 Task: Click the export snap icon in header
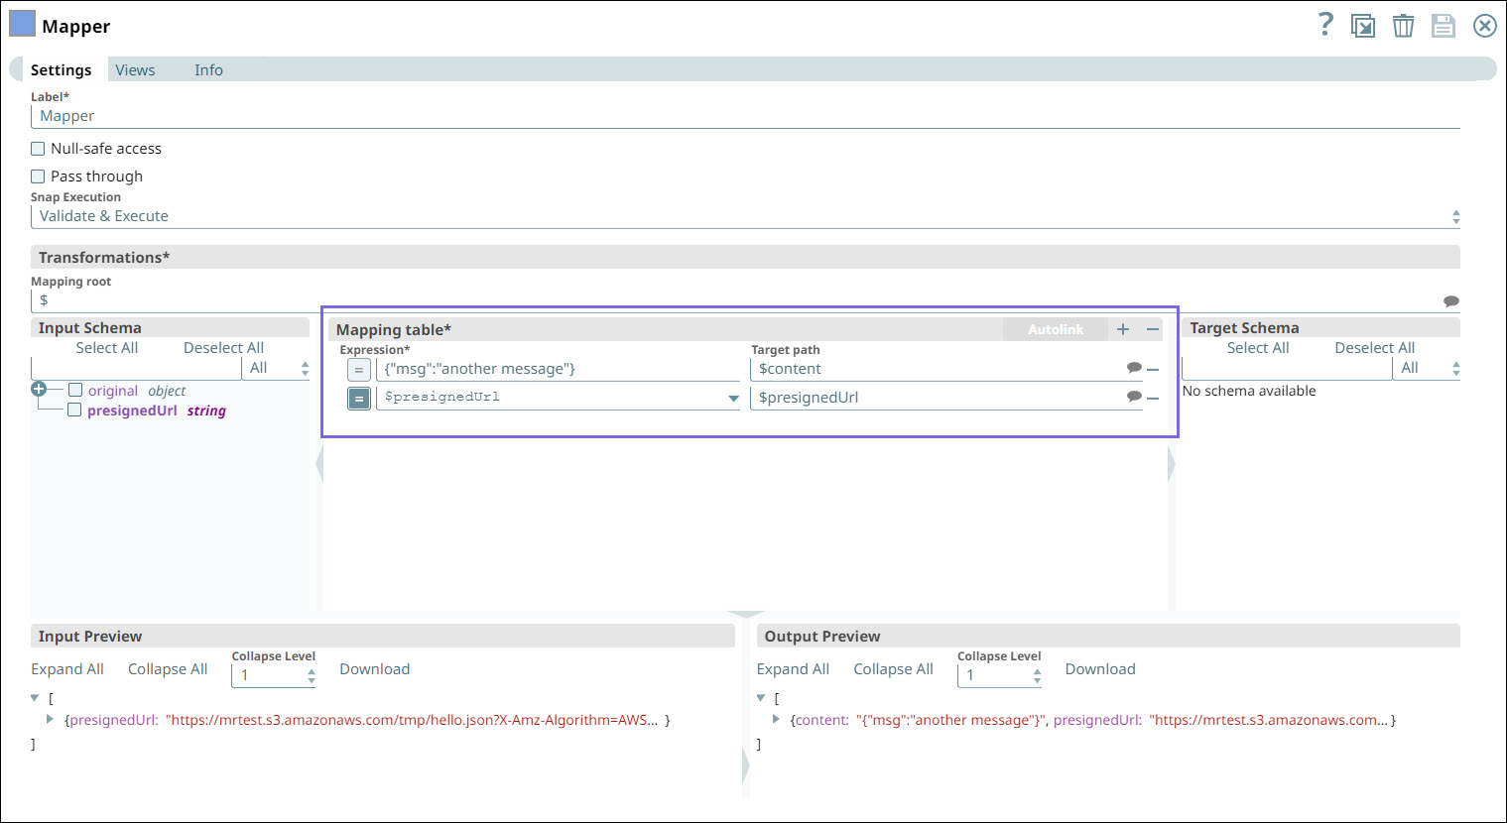[1363, 26]
